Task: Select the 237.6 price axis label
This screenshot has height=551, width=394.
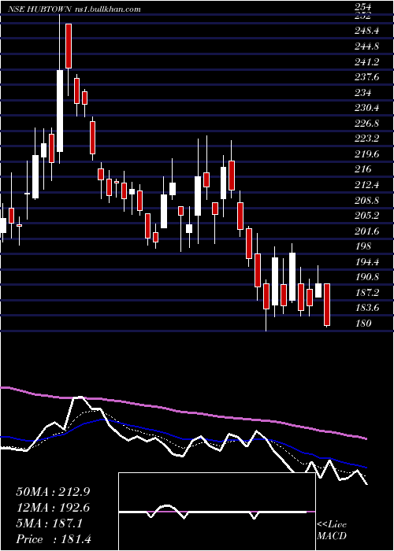Action: (366, 77)
